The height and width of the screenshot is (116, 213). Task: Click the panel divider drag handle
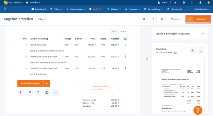coord(147,58)
